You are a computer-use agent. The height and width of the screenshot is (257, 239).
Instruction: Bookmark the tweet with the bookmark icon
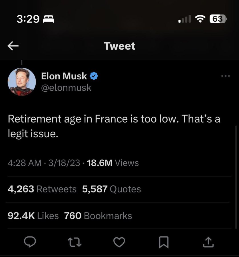click(164, 242)
